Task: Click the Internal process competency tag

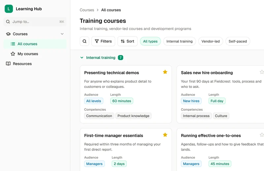Action: pos(196,116)
